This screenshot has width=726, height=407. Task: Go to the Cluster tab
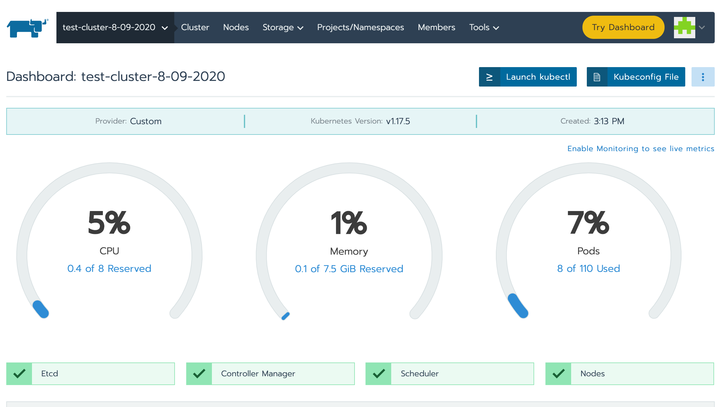pyautogui.click(x=195, y=28)
